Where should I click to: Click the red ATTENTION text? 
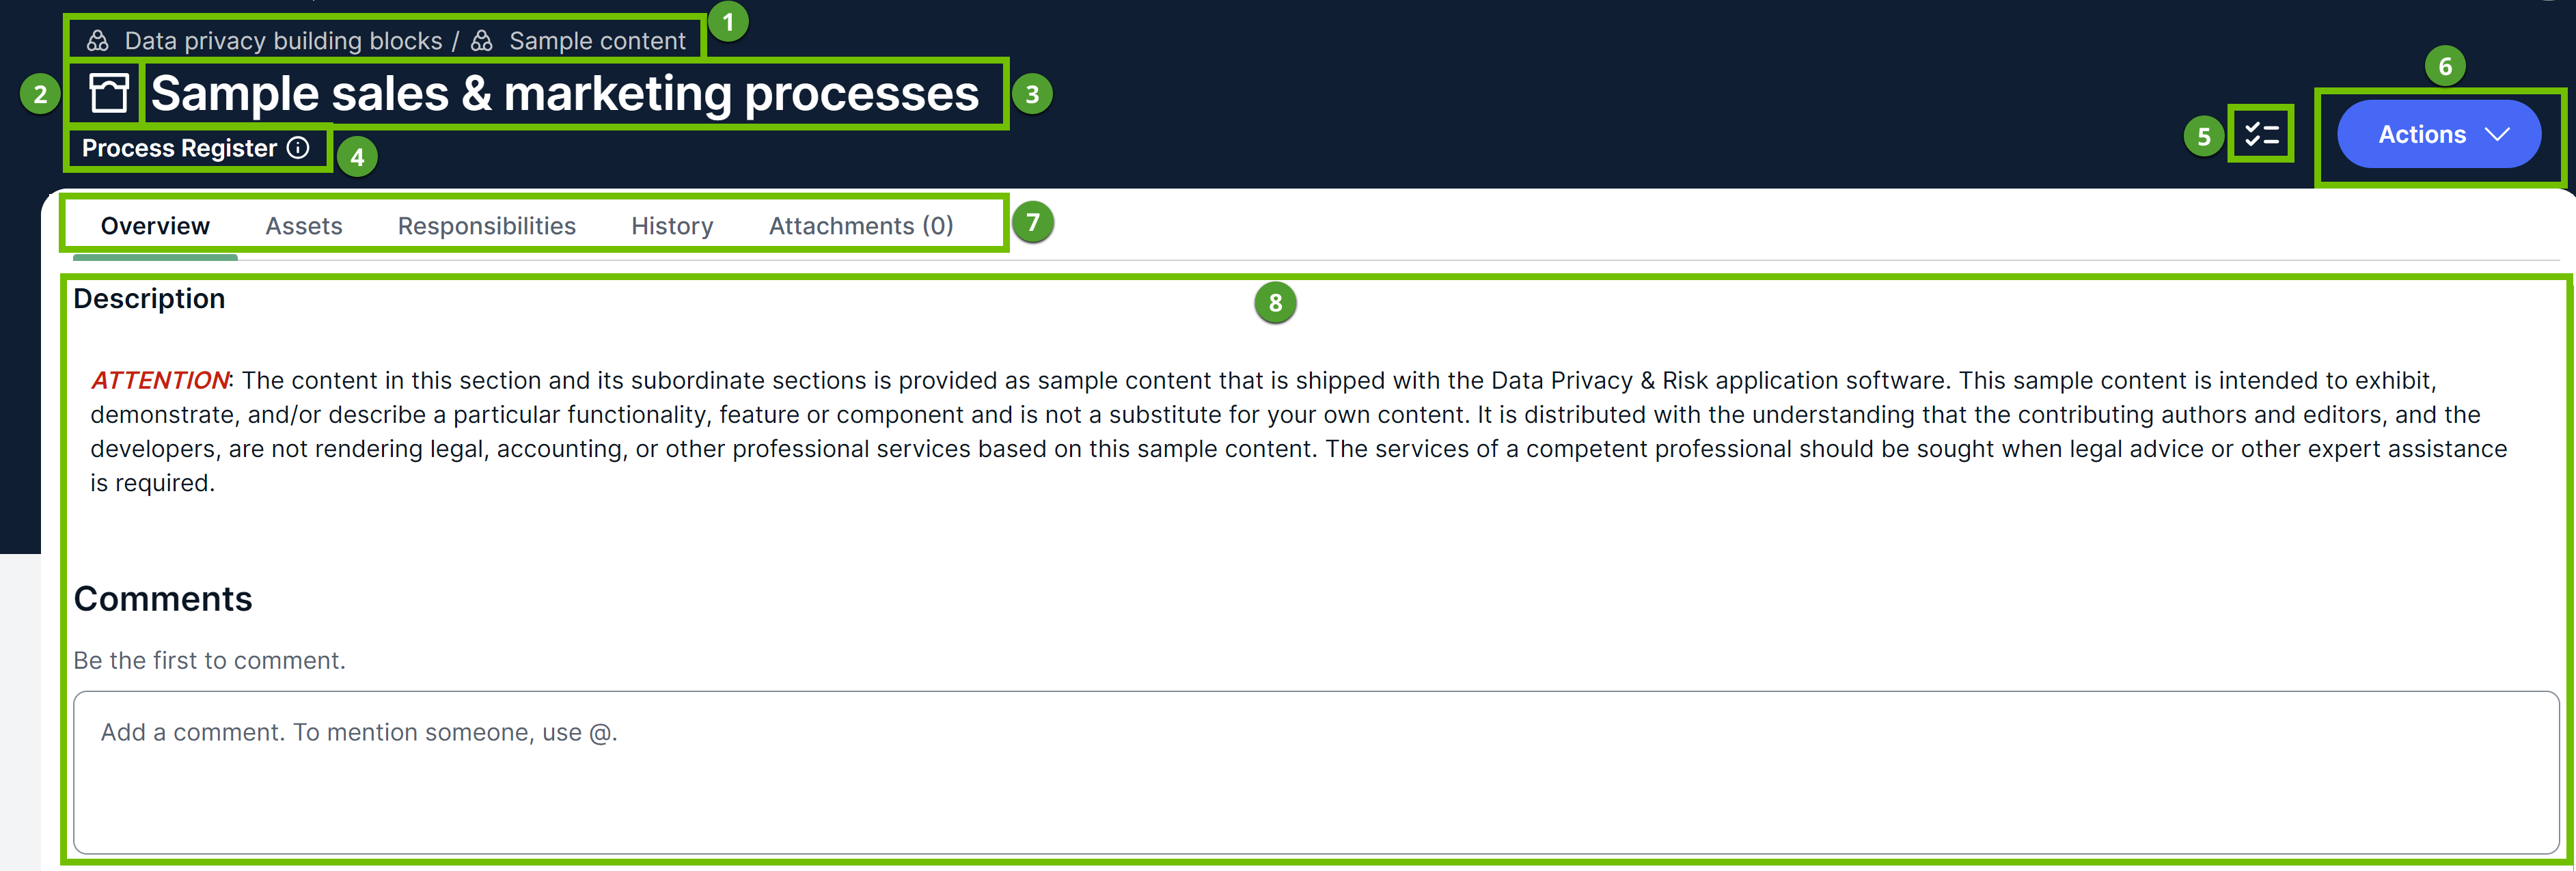pyautogui.click(x=160, y=381)
